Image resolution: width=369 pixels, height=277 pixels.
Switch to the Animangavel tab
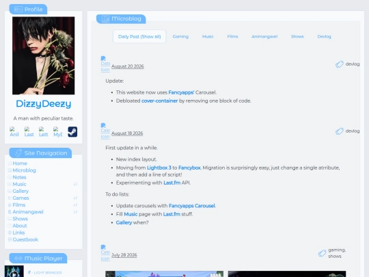pyautogui.click(x=264, y=36)
